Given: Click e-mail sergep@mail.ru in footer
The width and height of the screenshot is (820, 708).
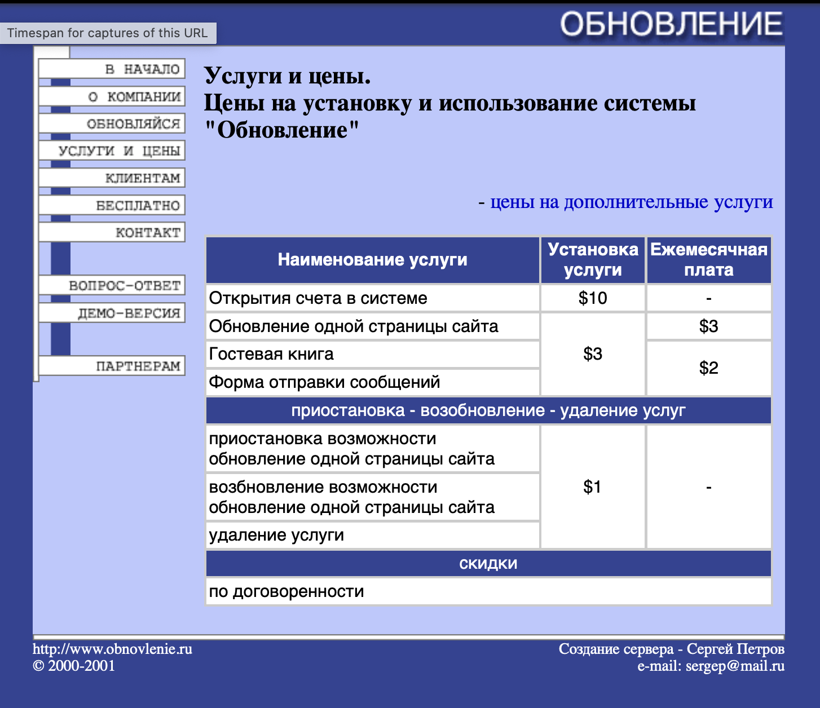Looking at the screenshot, I should pyautogui.click(x=711, y=666).
